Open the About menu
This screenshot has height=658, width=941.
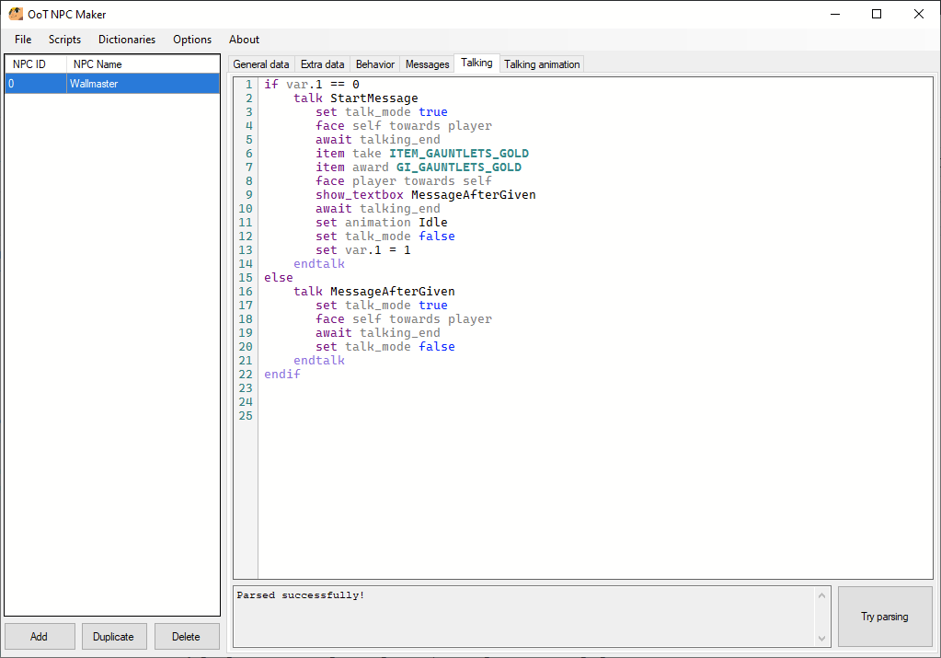(243, 40)
